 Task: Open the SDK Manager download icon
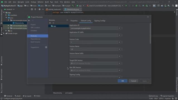click(169, 6)
